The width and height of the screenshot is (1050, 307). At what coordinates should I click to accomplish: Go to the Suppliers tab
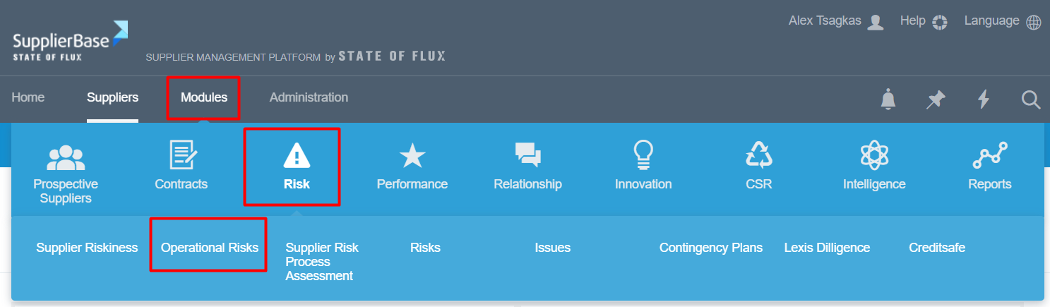(112, 97)
